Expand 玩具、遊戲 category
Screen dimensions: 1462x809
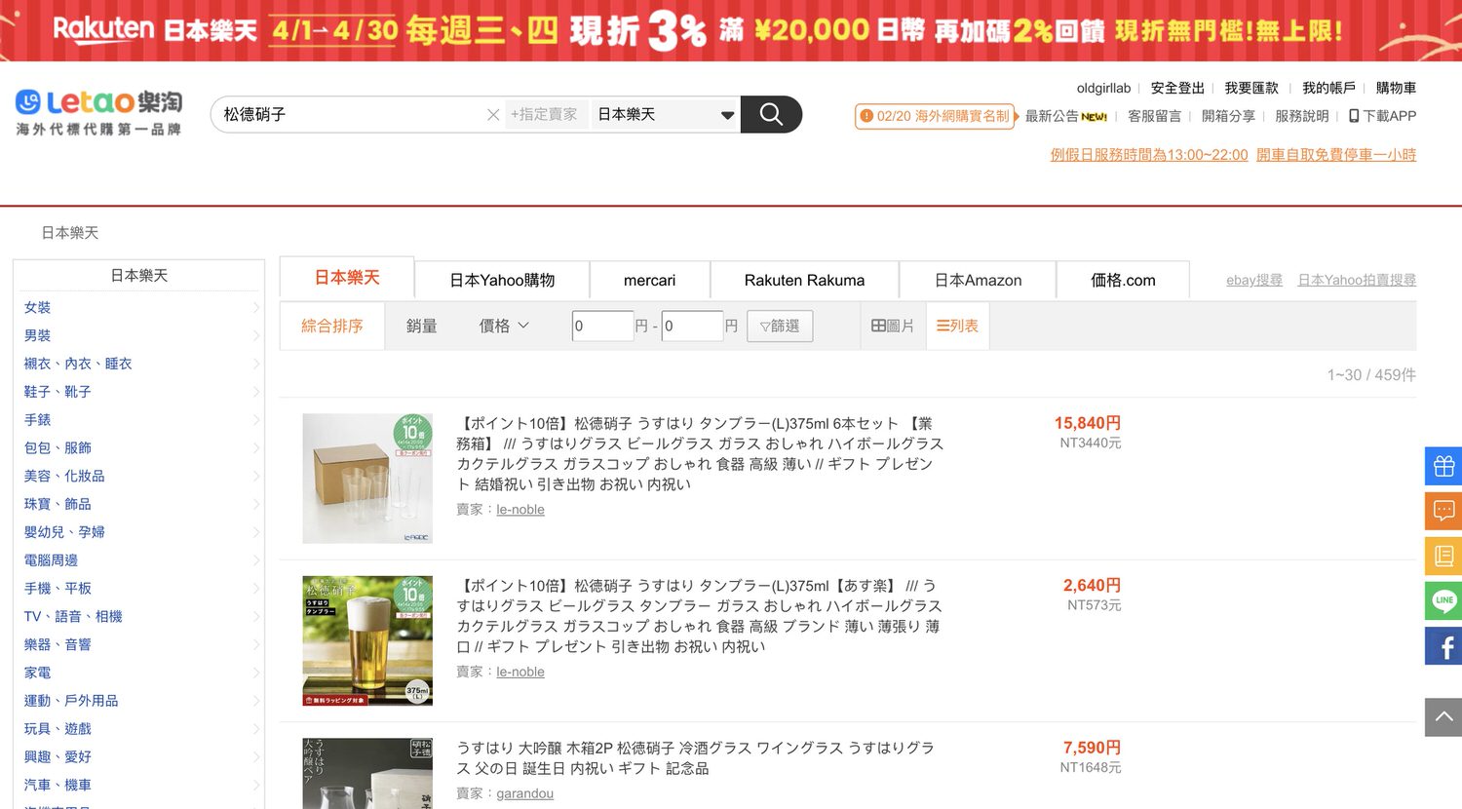click(x=139, y=729)
